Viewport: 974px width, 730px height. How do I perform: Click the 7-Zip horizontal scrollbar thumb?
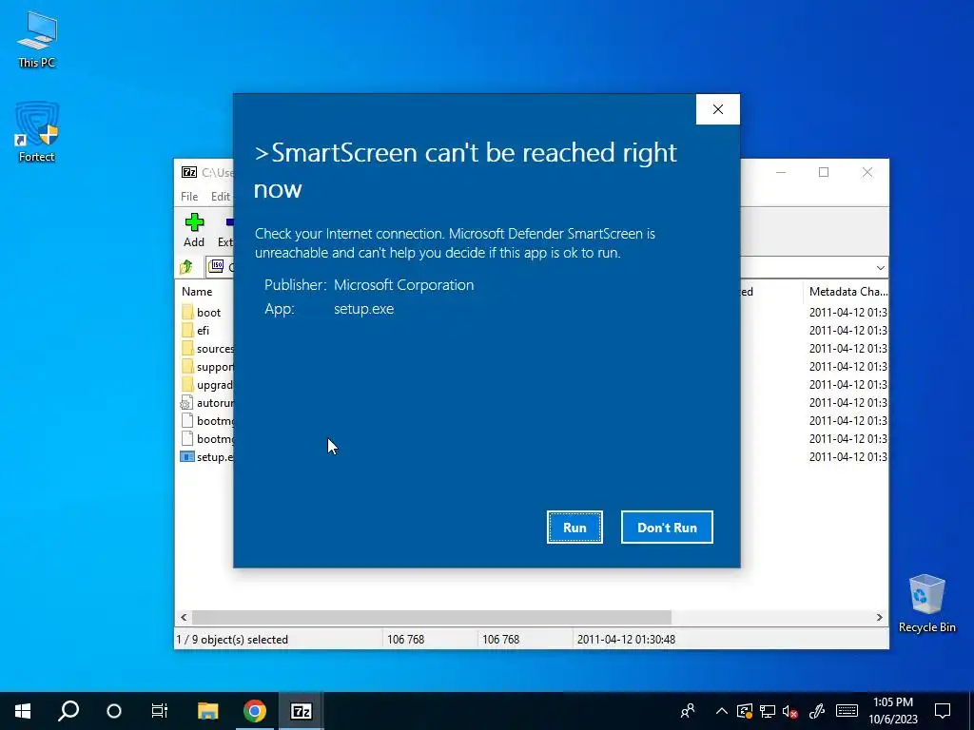(x=431, y=617)
